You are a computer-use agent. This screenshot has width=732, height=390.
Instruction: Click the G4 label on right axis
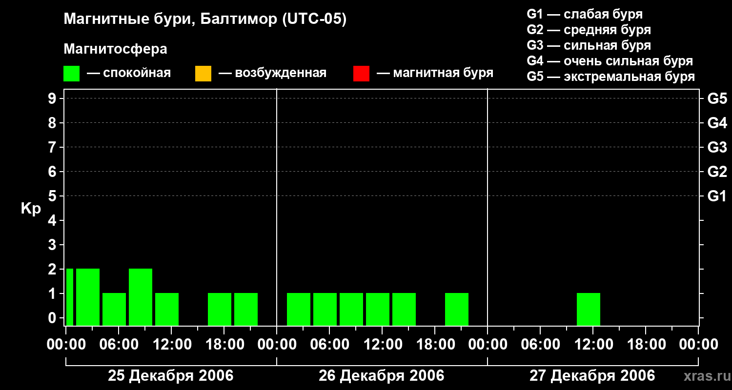[717, 123]
